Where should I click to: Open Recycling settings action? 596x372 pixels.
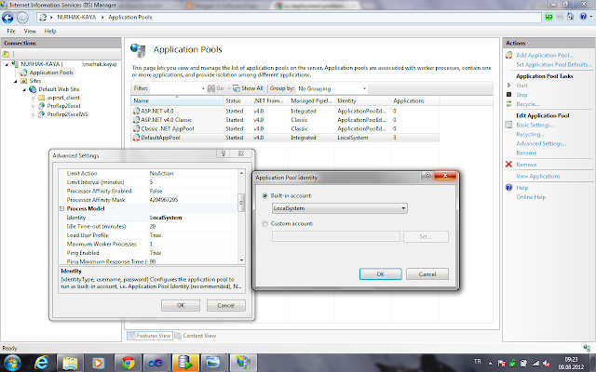click(530, 134)
